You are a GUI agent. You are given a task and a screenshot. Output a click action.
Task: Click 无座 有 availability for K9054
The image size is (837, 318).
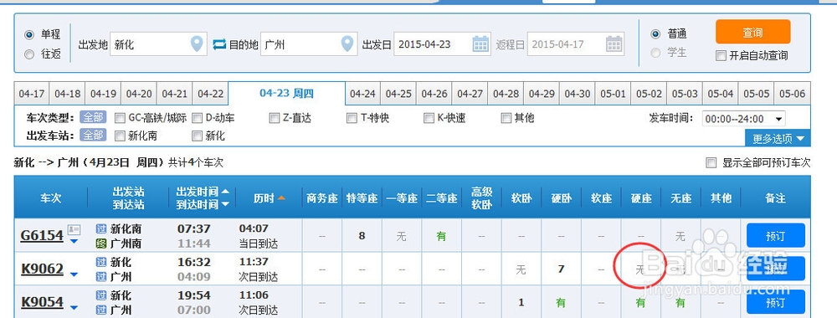(x=680, y=303)
